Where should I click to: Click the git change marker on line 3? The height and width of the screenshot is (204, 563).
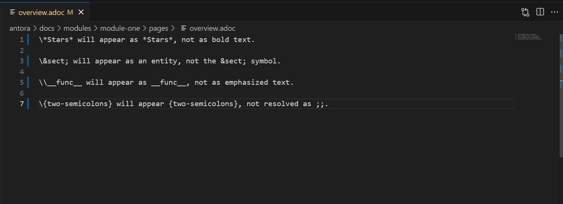coord(28,61)
